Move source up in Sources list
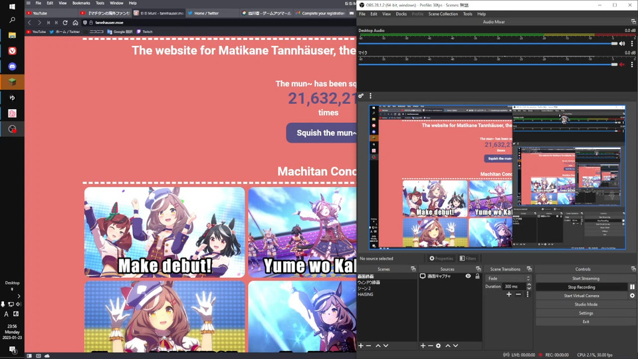The image size is (638, 359). pos(448,346)
